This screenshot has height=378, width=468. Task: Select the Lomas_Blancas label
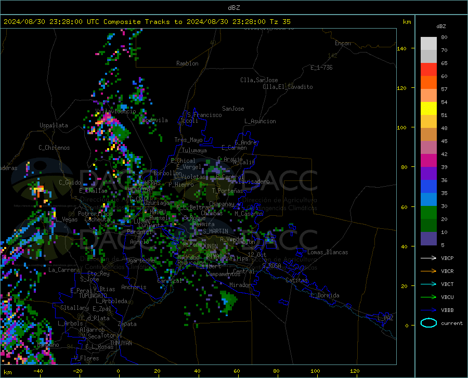coord(328,252)
